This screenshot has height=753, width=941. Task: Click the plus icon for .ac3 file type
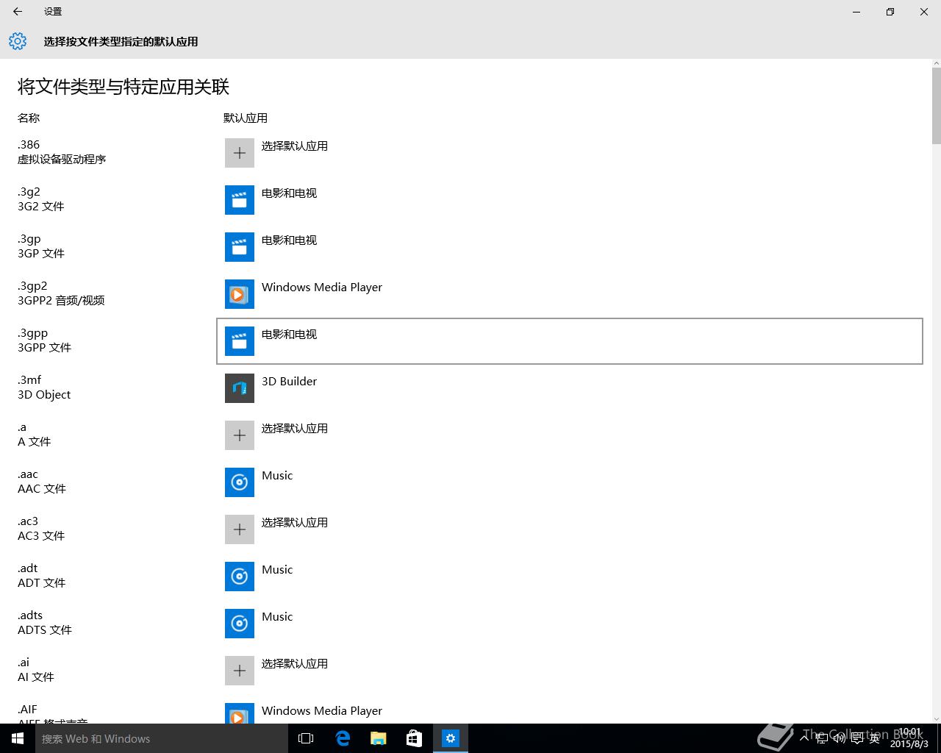click(x=239, y=529)
